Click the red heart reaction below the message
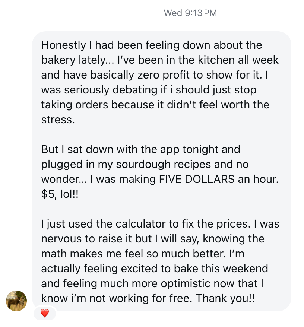Image resolution: width=304 pixels, height=327 pixels. [x=45, y=314]
